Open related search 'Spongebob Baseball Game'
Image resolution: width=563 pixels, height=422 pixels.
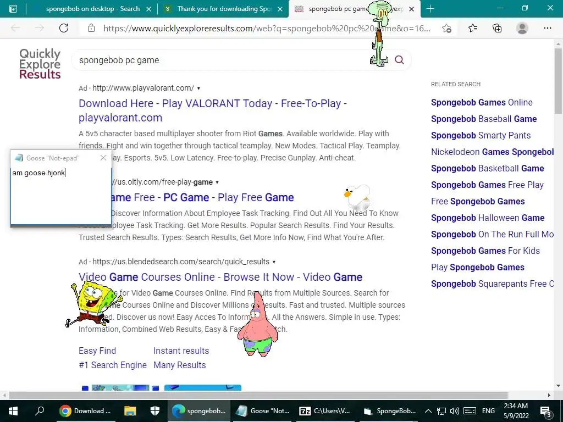pos(484,119)
